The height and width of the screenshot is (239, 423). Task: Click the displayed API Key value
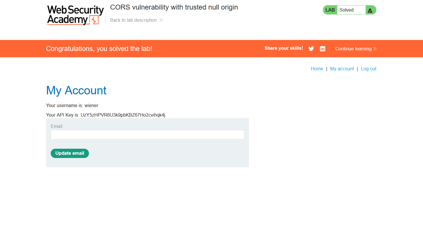123,115
